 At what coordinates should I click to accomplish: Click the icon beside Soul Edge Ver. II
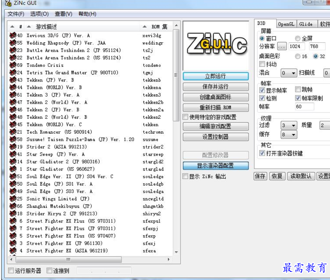[13, 176]
